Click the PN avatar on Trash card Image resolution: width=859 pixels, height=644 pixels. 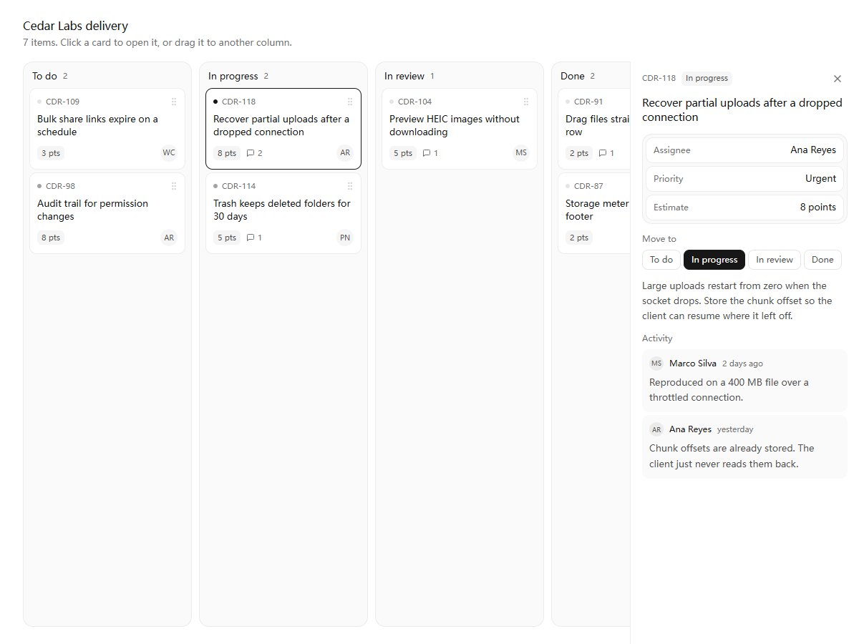tap(345, 238)
